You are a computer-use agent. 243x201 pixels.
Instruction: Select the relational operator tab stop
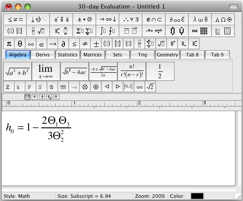click(x=49, y=97)
